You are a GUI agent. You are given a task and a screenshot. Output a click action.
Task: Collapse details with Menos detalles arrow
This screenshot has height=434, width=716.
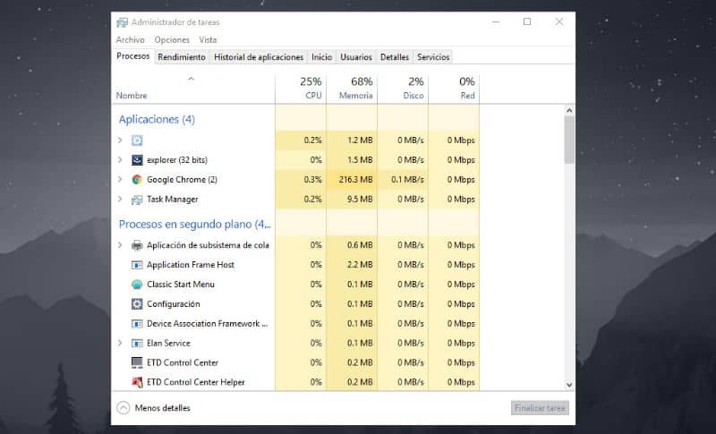[x=123, y=408]
